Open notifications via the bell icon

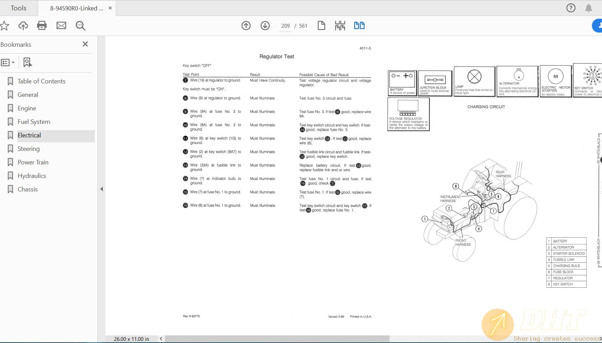pyautogui.click(x=588, y=8)
